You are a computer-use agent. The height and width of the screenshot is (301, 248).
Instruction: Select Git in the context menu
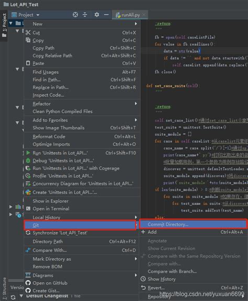(x=80, y=225)
